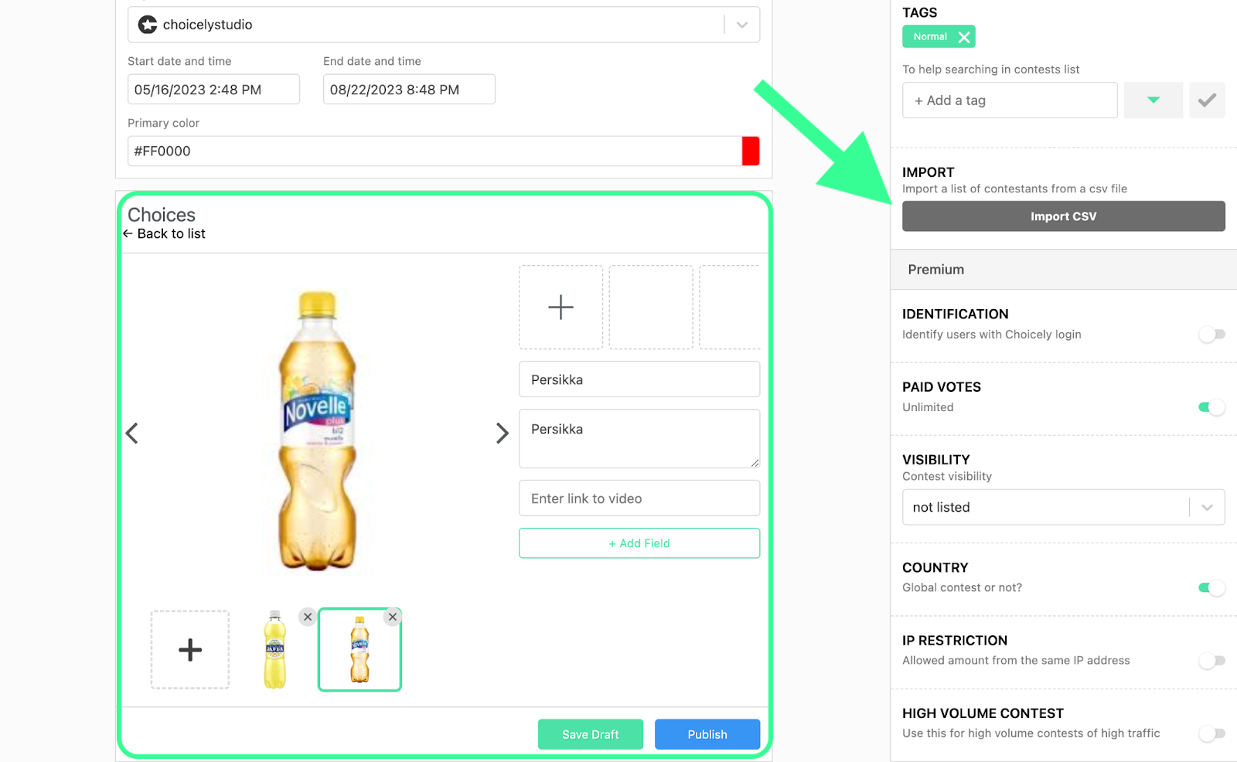Edit end date and time field

[409, 89]
